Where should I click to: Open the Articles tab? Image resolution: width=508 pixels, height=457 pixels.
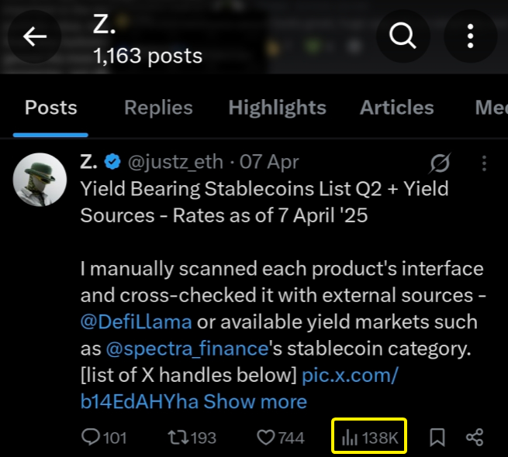396,108
